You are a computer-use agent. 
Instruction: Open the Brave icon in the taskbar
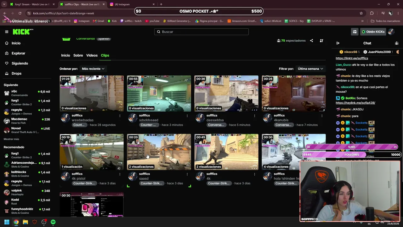point(35,222)
